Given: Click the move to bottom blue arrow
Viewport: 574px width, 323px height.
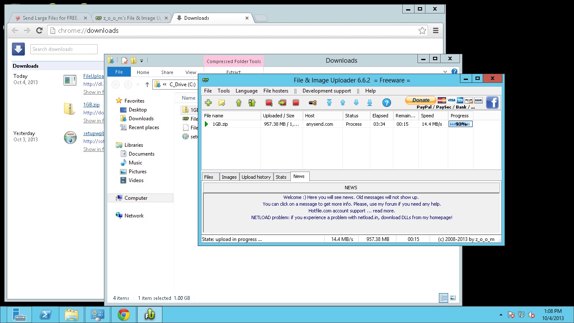Looking at the screenshot, I should point(369,103).
